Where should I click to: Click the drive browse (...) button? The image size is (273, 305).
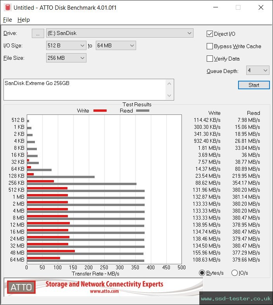tap(38, 33)
